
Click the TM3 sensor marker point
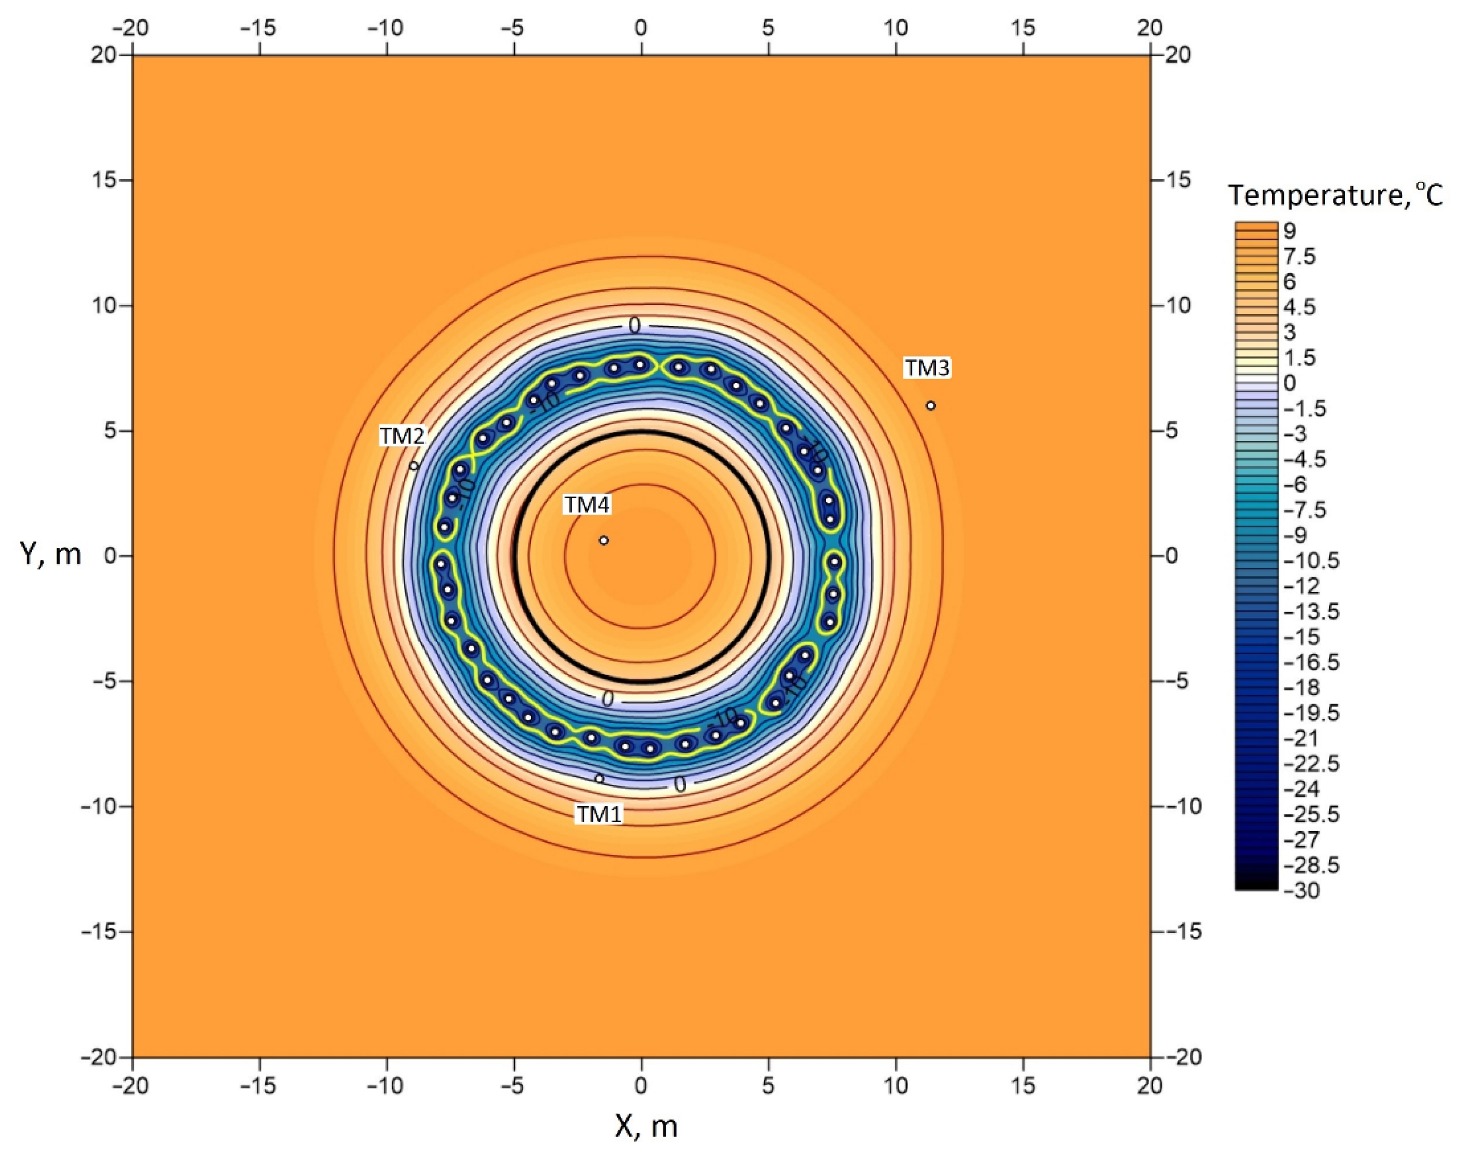click(x=930, y=405)
